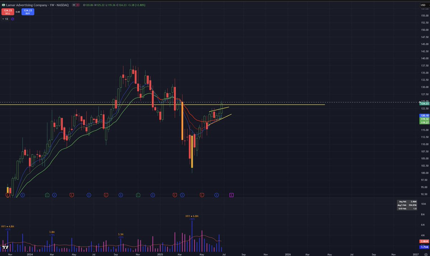
Task: Click the dividend D marker near September 2024
Action: (x=121, y=195)
